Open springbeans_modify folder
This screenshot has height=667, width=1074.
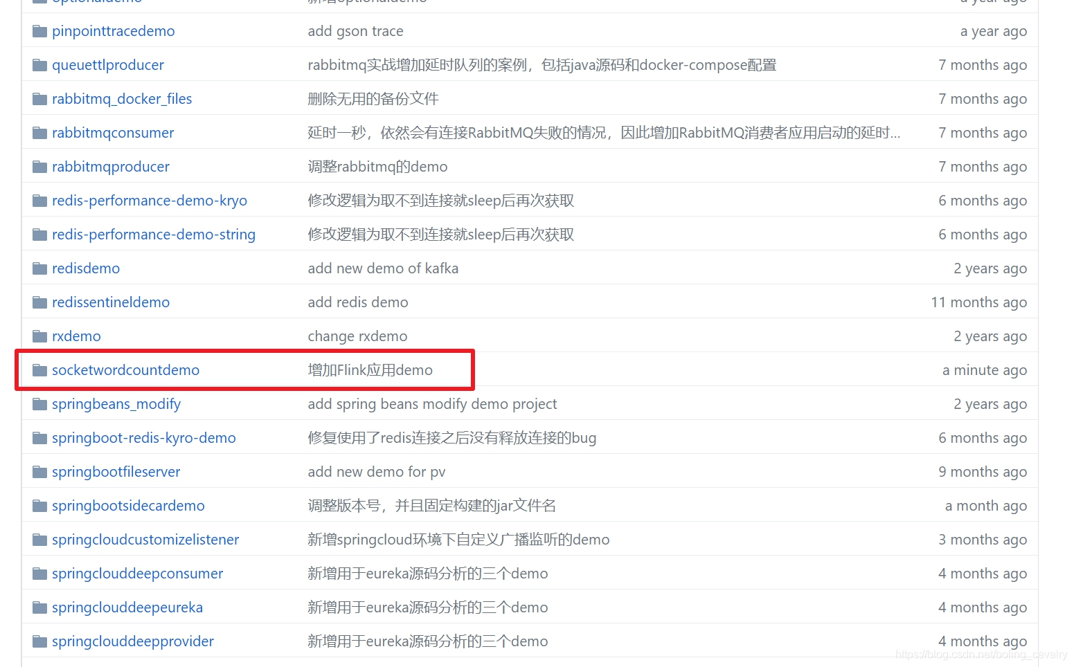click(116, 404)
